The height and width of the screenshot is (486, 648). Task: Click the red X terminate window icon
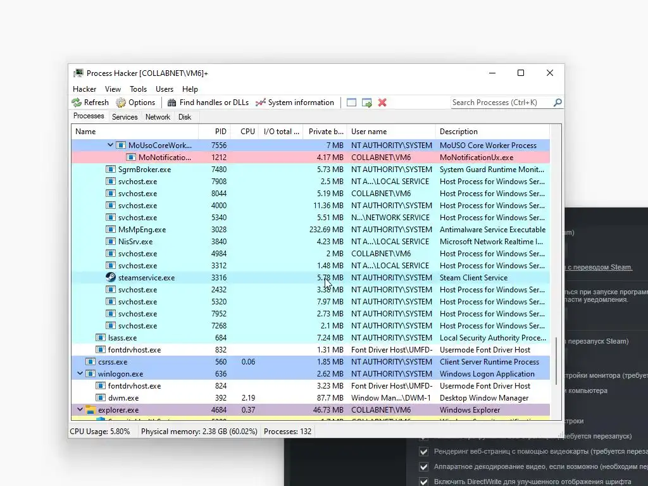(382, 103)
